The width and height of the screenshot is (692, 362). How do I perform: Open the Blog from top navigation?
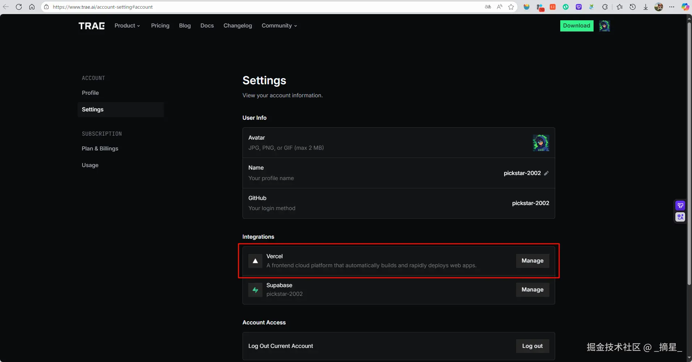(x=185, y=26)
